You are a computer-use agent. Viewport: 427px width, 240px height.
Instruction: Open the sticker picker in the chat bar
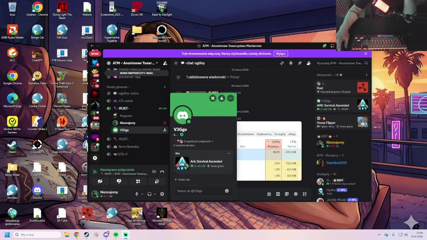(x=287, y=194)
